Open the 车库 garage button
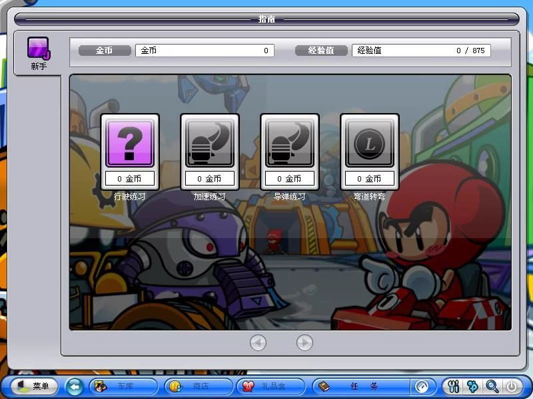 coord(124,386)
